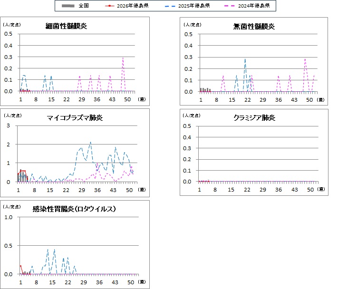Click the y-axis value 3 in マイコプラズマ肺炎 chart

[x=8, y=125]
